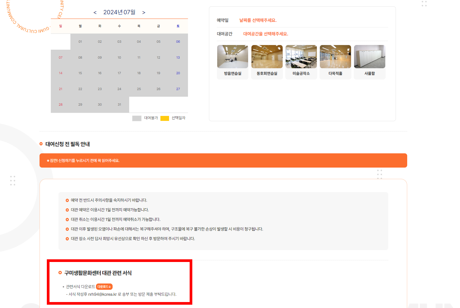Viewport: 460px width, 308px height.
Task: Select calendar date 09
Action: click(x=100, y=58)
